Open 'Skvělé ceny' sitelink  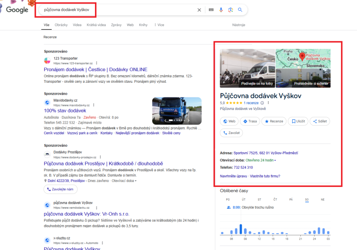point(171,133)
